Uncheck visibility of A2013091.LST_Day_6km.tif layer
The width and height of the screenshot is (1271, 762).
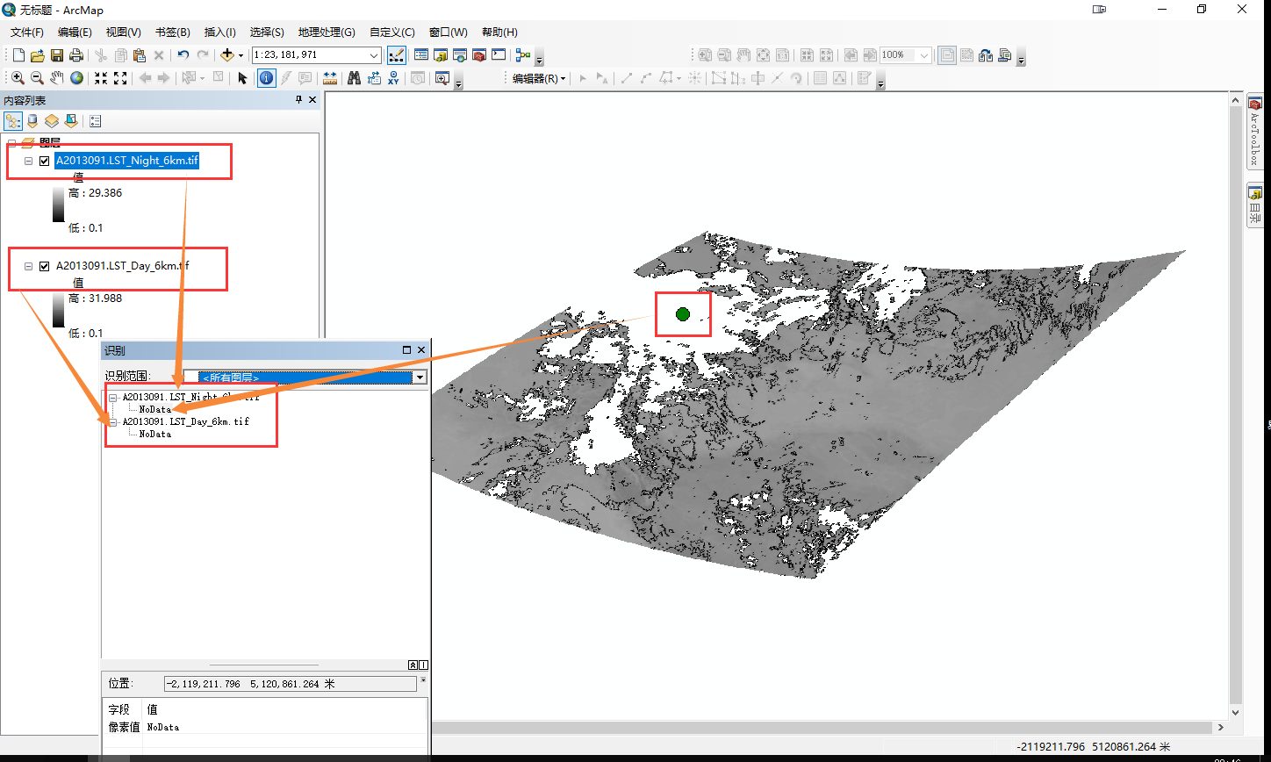coord(44,265)
